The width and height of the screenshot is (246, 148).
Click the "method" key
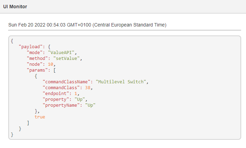(37, 59)
